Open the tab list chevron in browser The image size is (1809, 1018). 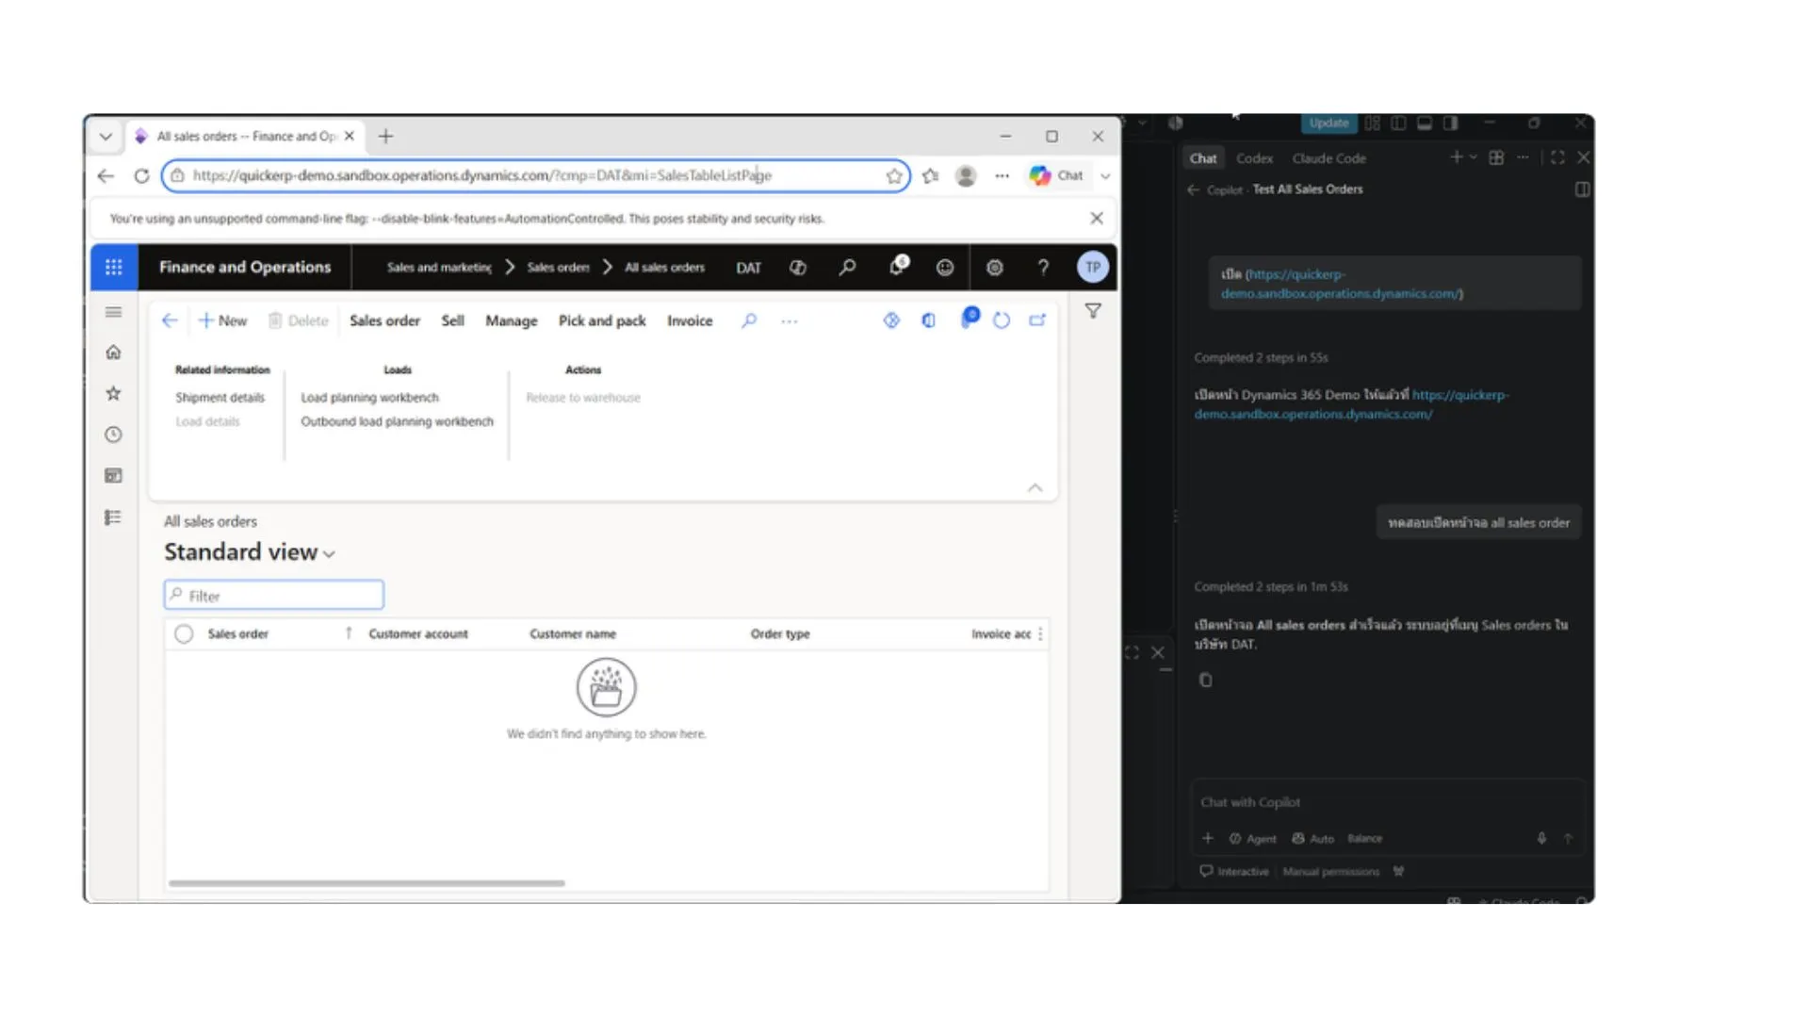click(x=106, y=137)
